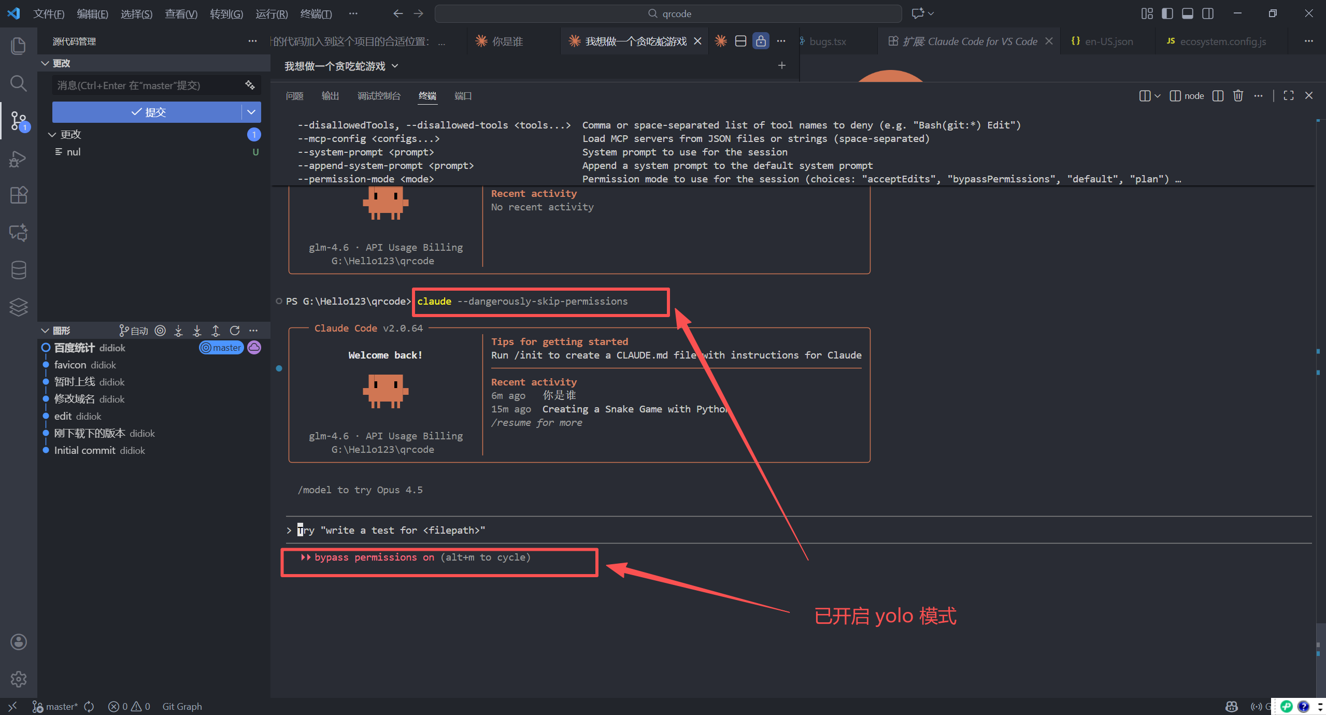Image resolution: width=1326 pixels, height=715 pixels.
Task: Click Git Graph in status bar
Action: tap(182, 706)
